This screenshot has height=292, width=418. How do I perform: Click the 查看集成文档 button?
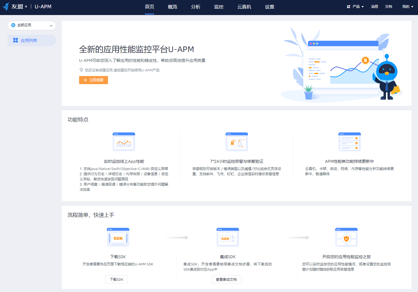[226, 279]
